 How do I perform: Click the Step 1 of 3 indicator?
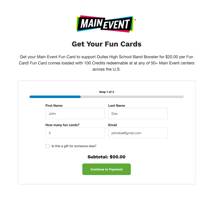pos(107,92)
